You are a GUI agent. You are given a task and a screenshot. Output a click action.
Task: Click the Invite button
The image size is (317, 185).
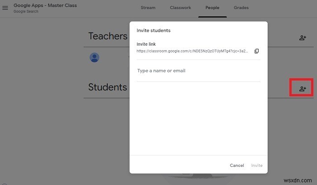click(x=257, y=166)
